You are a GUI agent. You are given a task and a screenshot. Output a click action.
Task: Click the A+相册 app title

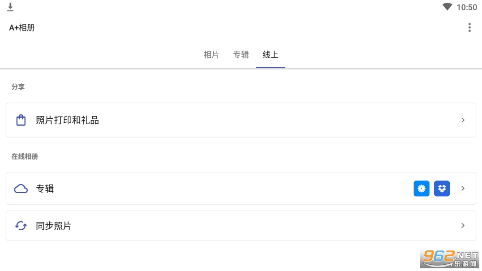[22, 28]
